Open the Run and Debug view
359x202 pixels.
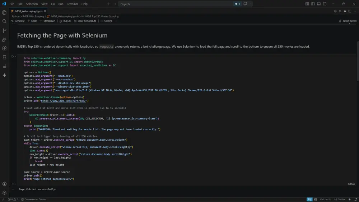(x=4, y=39)
